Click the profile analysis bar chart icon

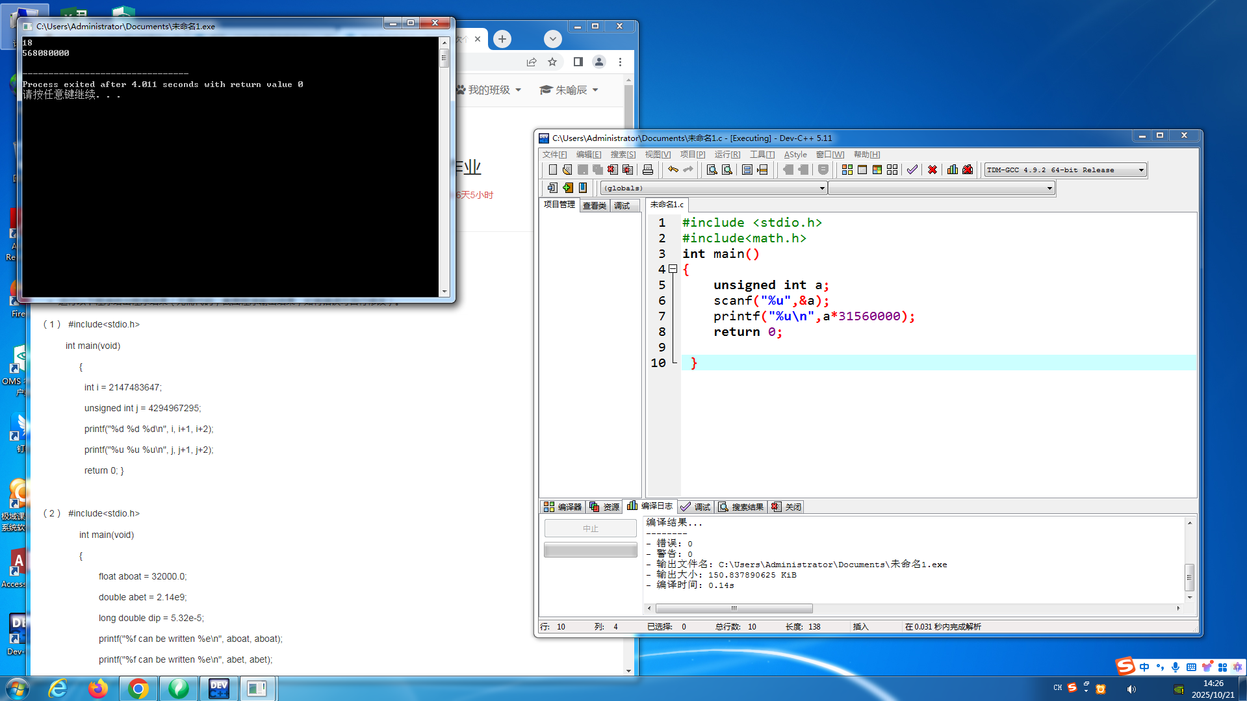(952, 170)
